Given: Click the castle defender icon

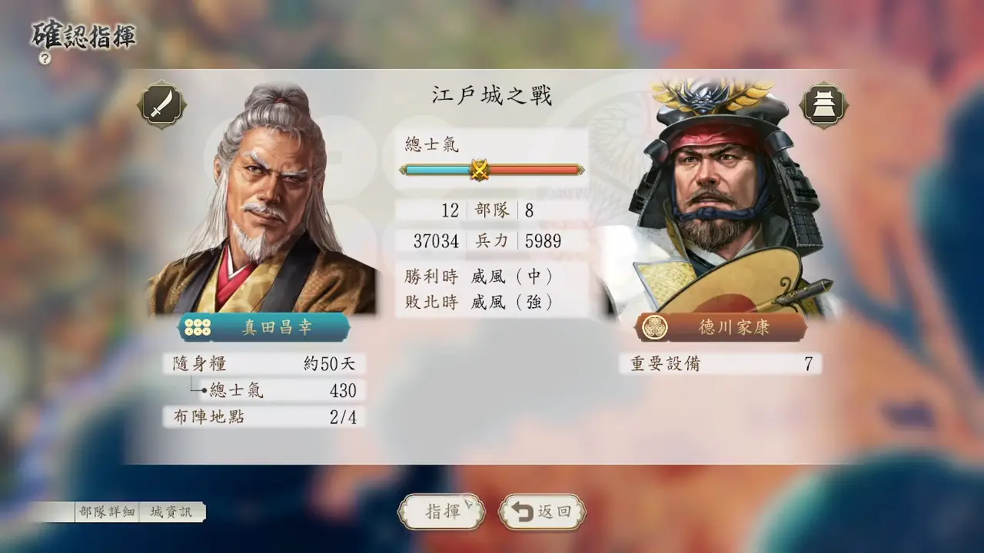Looking at the screenshot, I should tap(824, 105).
